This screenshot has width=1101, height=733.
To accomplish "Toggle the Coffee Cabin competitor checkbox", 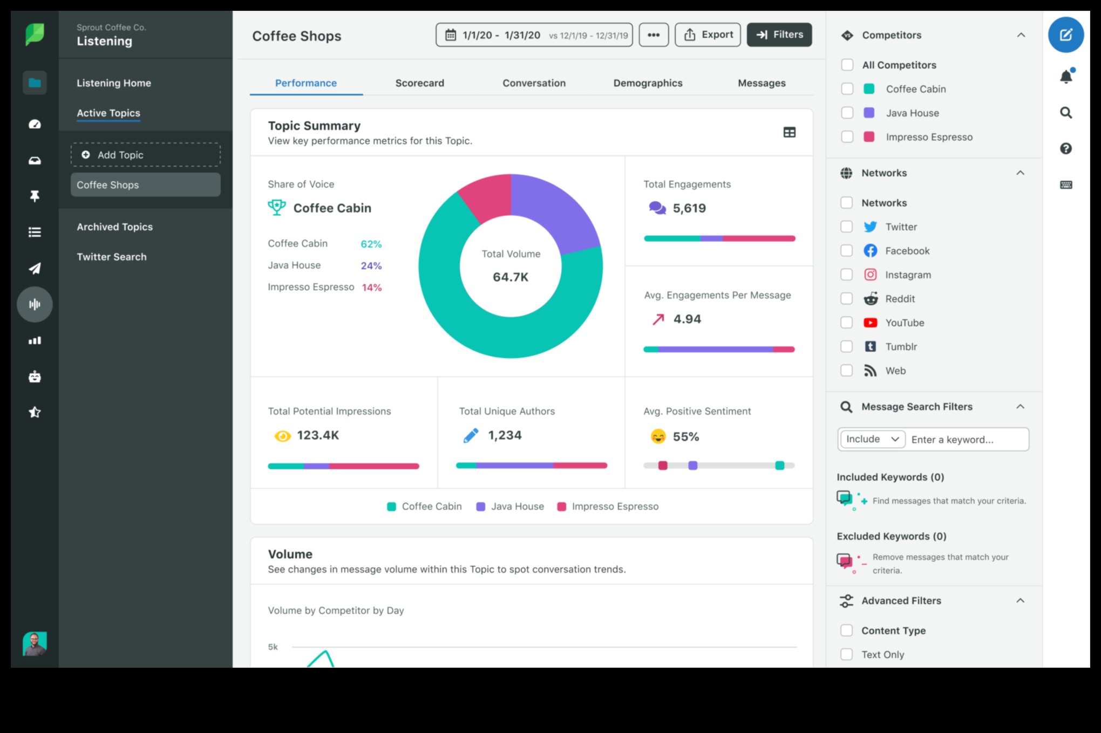I will (847, 88).
